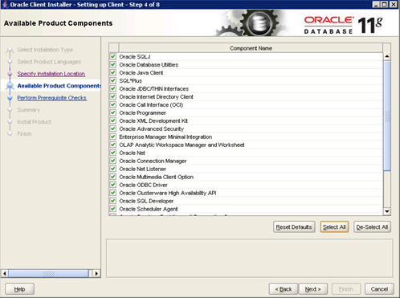Click the Java installer icon in title bar
The height and width of the screenshot is (298, 400).
tap(5, 4)
